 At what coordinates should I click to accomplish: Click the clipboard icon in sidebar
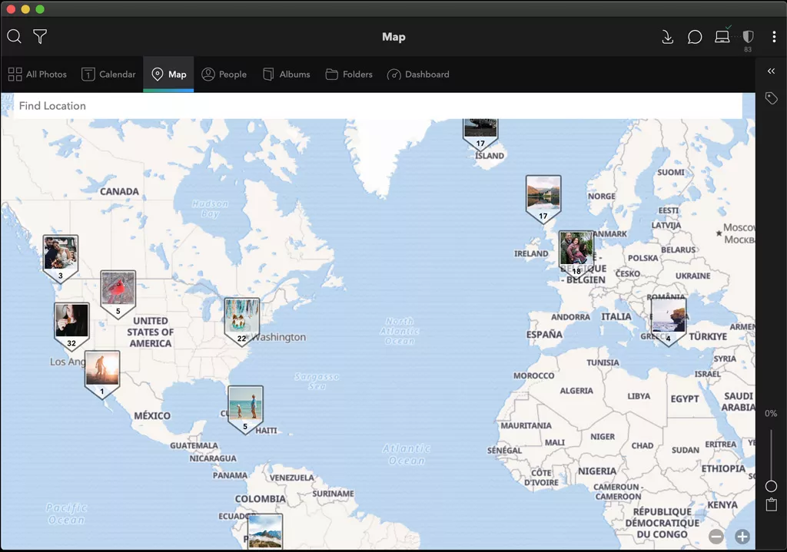point(771,505)
